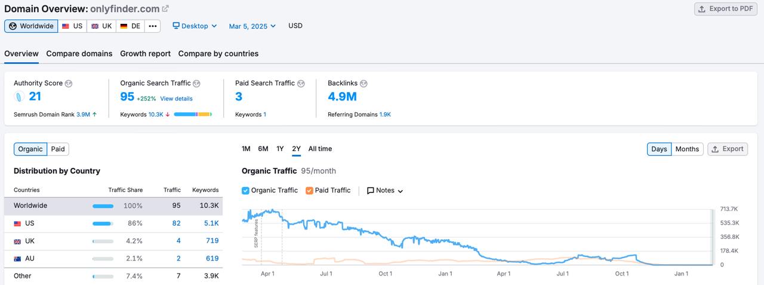Screen dimensions: 764x285
Task: Click the US keywords value 5.1K
Action: pos(211,223)
